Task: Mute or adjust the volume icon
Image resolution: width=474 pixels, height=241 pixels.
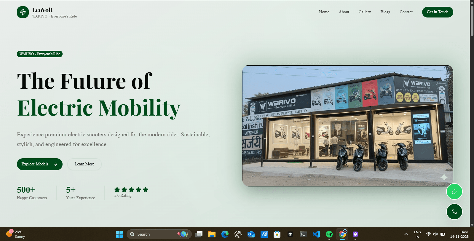Action: click(435, 234)
